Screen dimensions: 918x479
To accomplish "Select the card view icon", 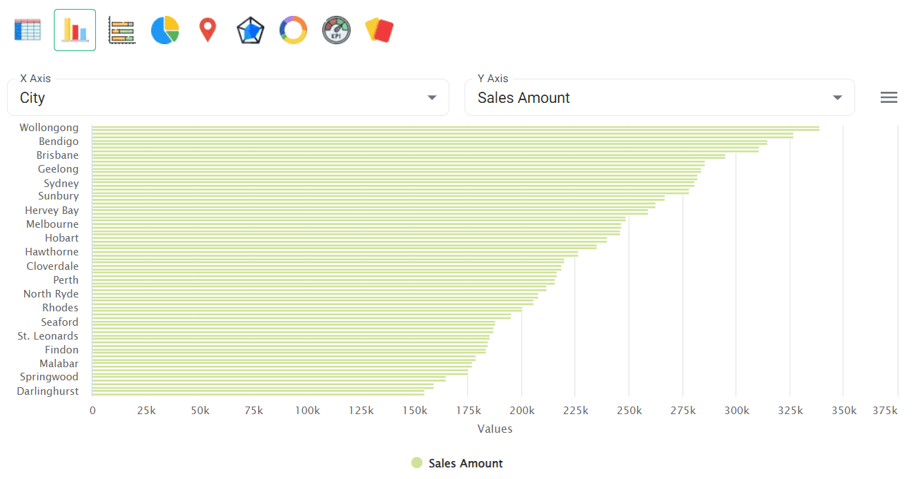I will [x=379, y=30].
